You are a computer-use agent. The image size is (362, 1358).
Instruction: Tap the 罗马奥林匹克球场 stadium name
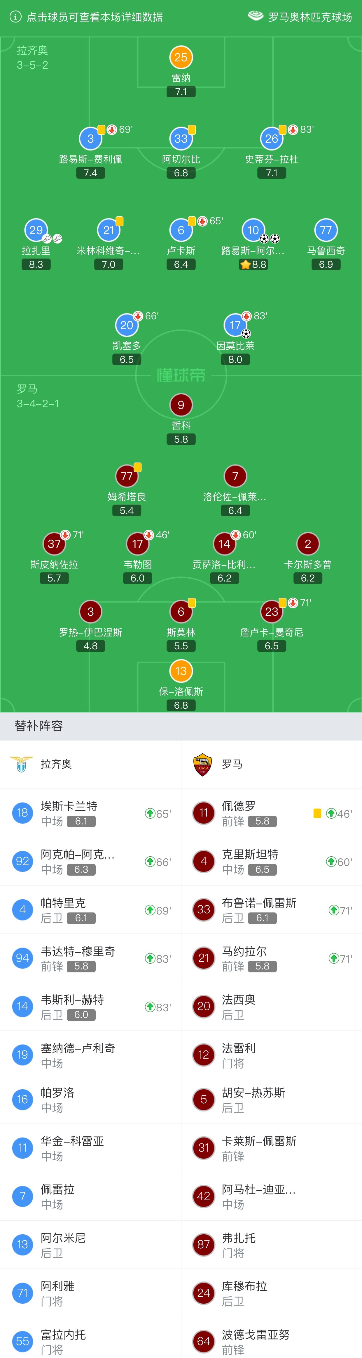point(310,17)
